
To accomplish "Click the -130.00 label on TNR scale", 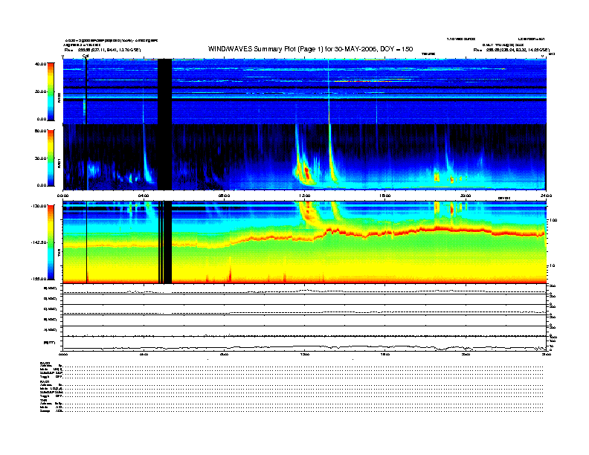I will tap(39, 206).
